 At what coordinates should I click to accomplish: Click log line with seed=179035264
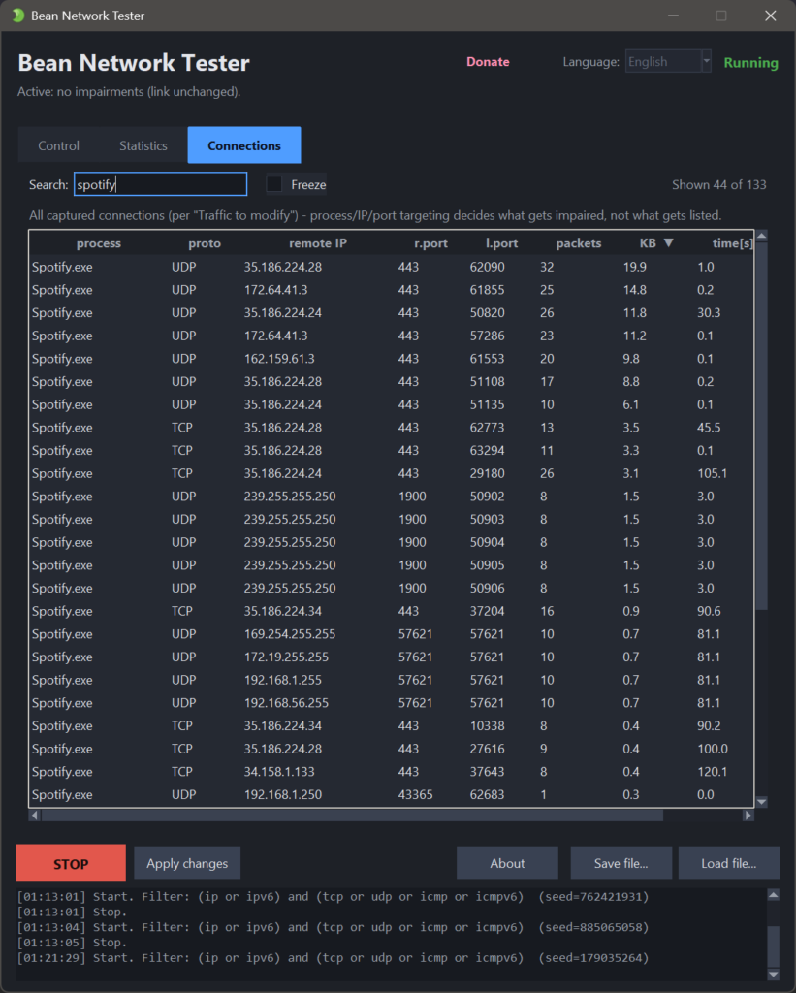[334, 957]
